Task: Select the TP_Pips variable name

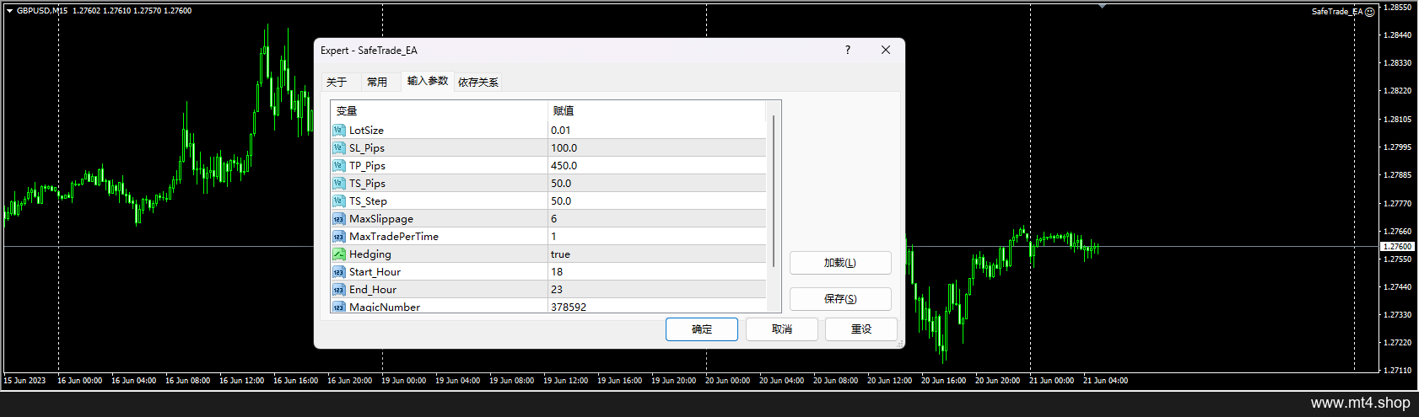Action: (367, 165)
